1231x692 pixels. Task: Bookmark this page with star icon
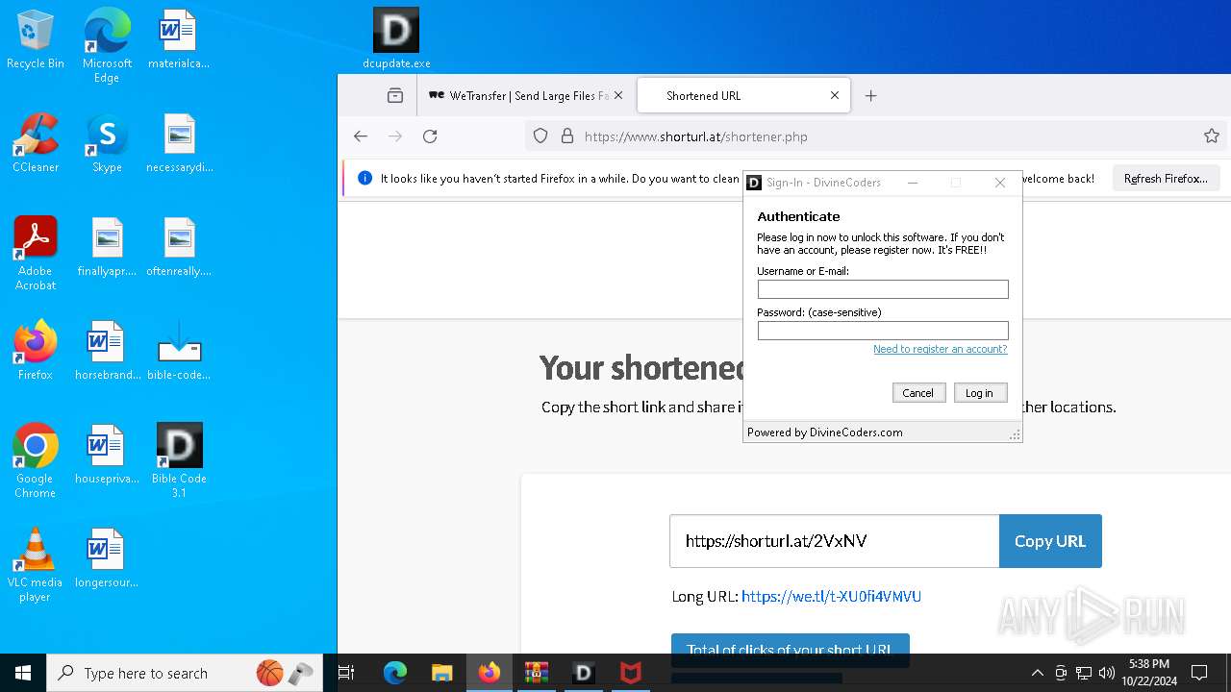(x=1212, y=136)
